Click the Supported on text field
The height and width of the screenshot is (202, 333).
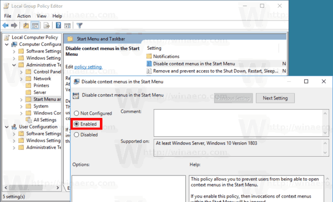coord(238,148)
